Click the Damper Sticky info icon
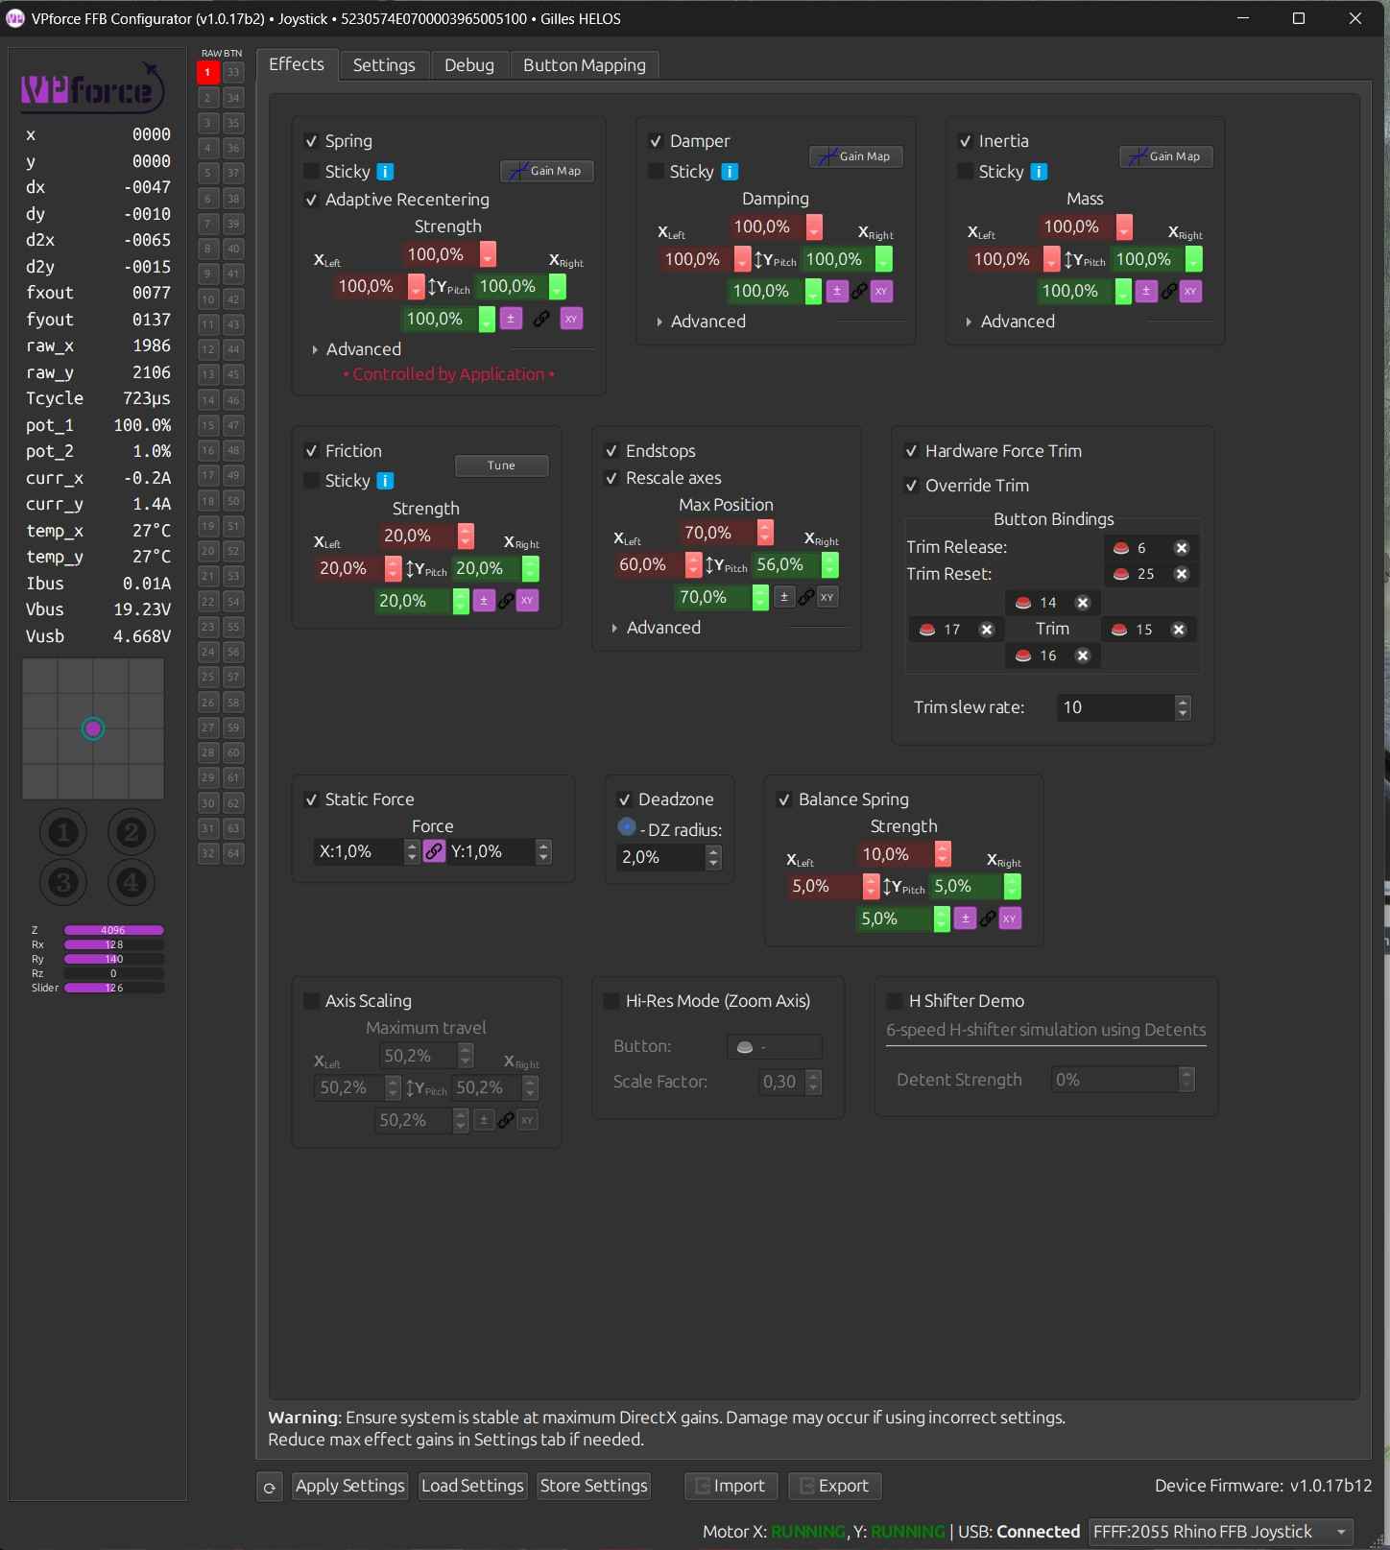The height and width of the screenshot is (1550, 1390). click(730, 172)
